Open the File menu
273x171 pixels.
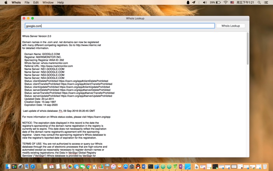[x=27, y=2]
